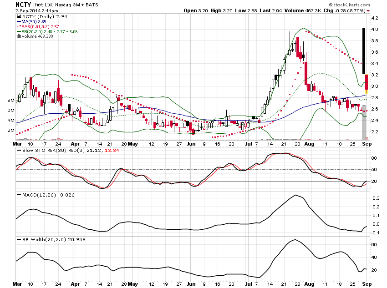Click the red down arrow after Chg value

click(368, 11)
